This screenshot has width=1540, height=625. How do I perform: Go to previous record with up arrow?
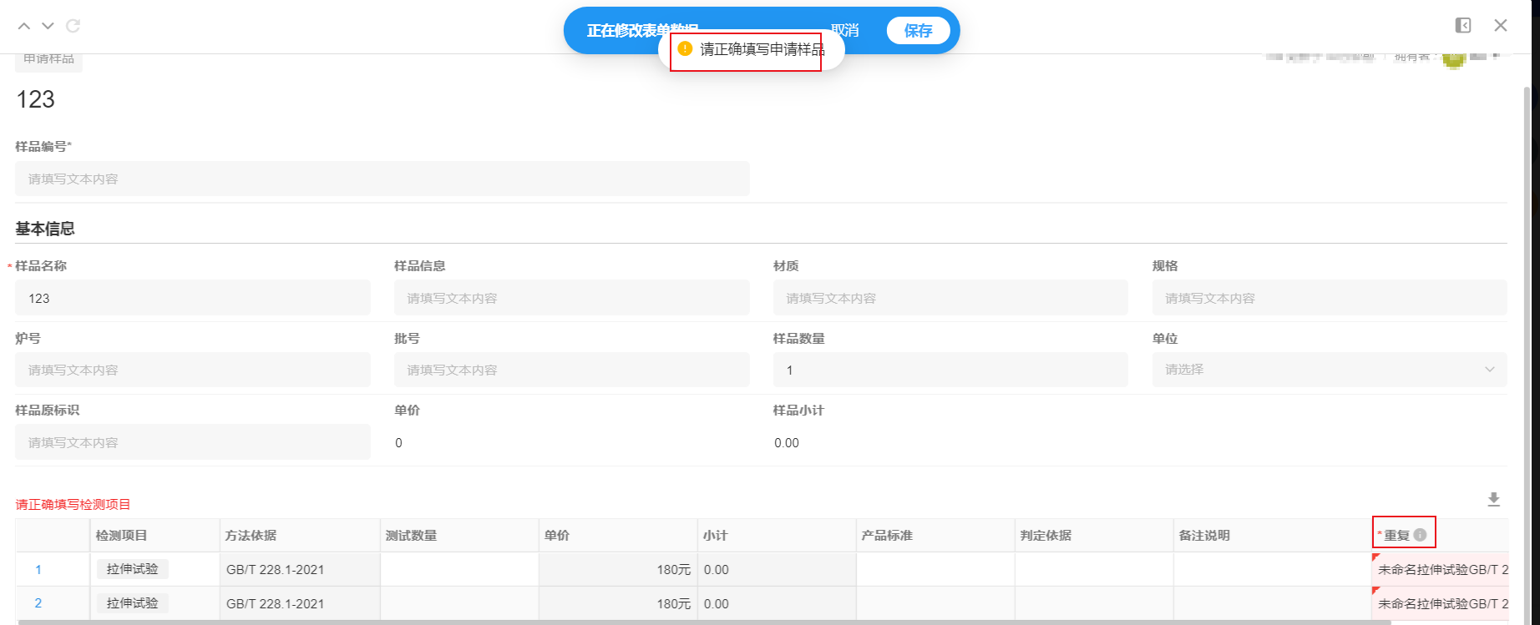tap(24, 26)
